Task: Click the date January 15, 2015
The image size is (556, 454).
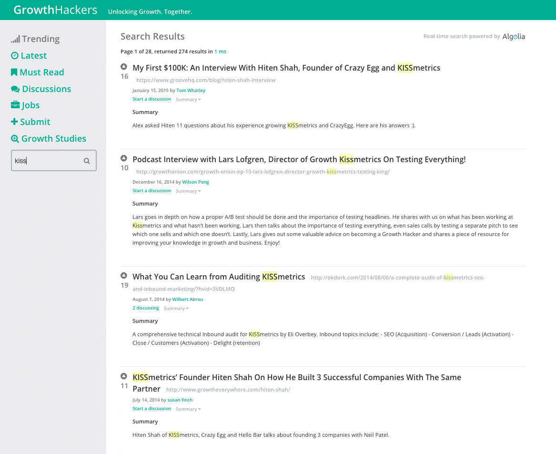Action: (151, 91)
